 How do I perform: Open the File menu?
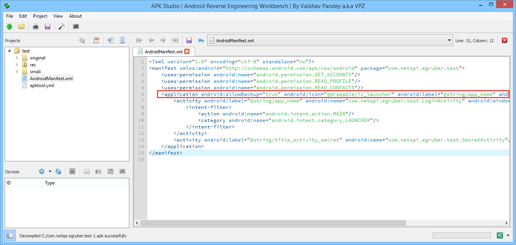10,16
